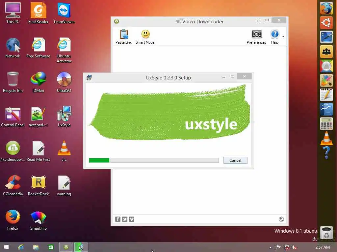Open the Free Software shortcut

coord(38,48)
